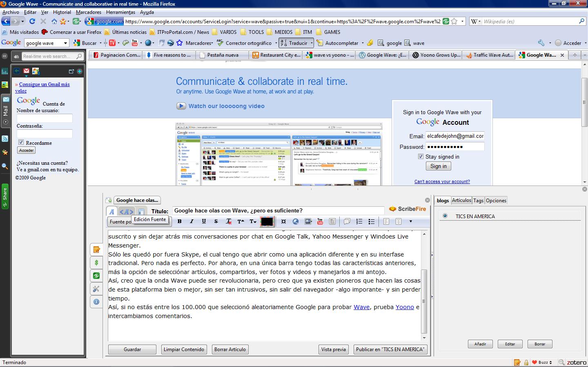Image resolution: width=588 pixels, height=367 pixels.
Task: Open back-forward history dropdown arrow
Action: (x=23, y=21)
